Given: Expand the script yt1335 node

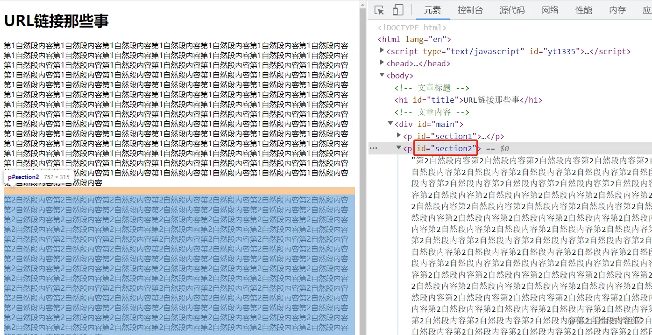Looking at the screenshot, I should click(x=382, y=51).
